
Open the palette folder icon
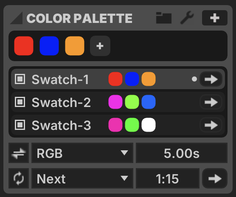coord(164,18)
